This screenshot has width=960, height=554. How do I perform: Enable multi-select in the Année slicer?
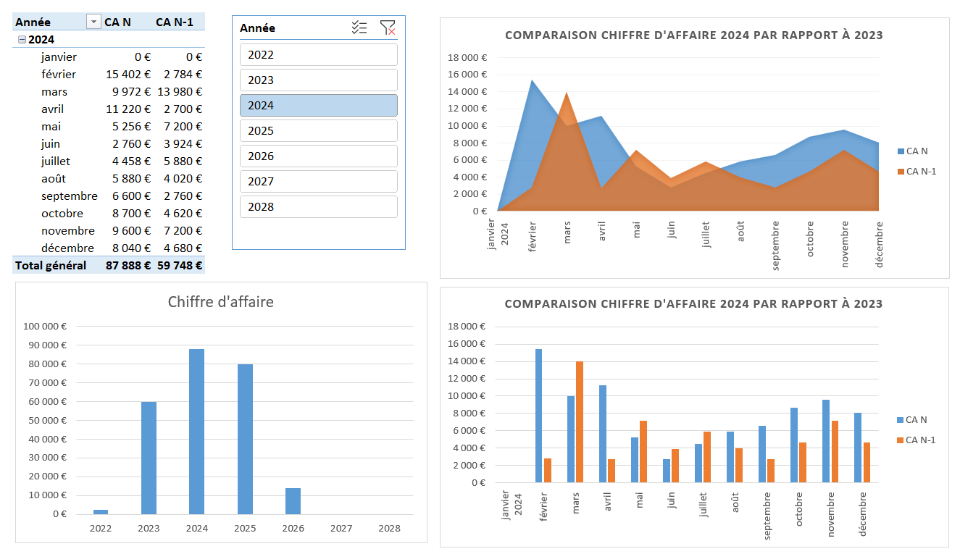click(x=359, y=28)
